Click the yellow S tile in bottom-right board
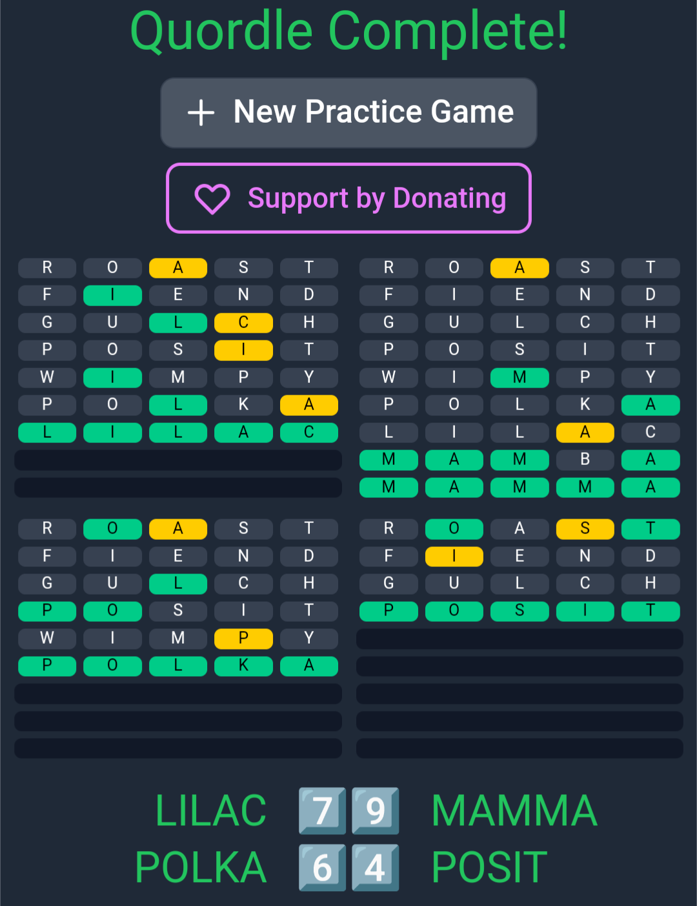Viewport: 697px width, 906px height. click(x=585, y=529)
